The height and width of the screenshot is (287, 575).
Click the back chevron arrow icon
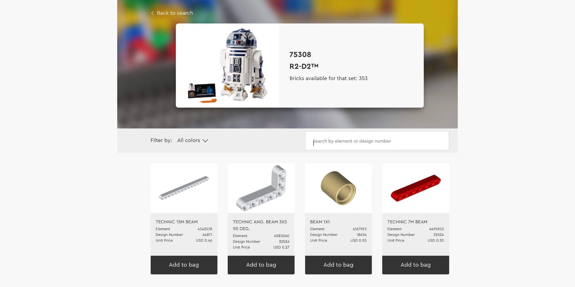click(152, 13)
